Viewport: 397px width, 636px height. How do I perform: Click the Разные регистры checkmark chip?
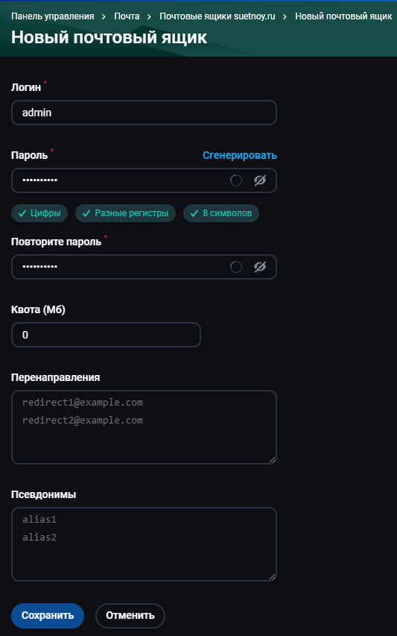[x=125, y=213]
